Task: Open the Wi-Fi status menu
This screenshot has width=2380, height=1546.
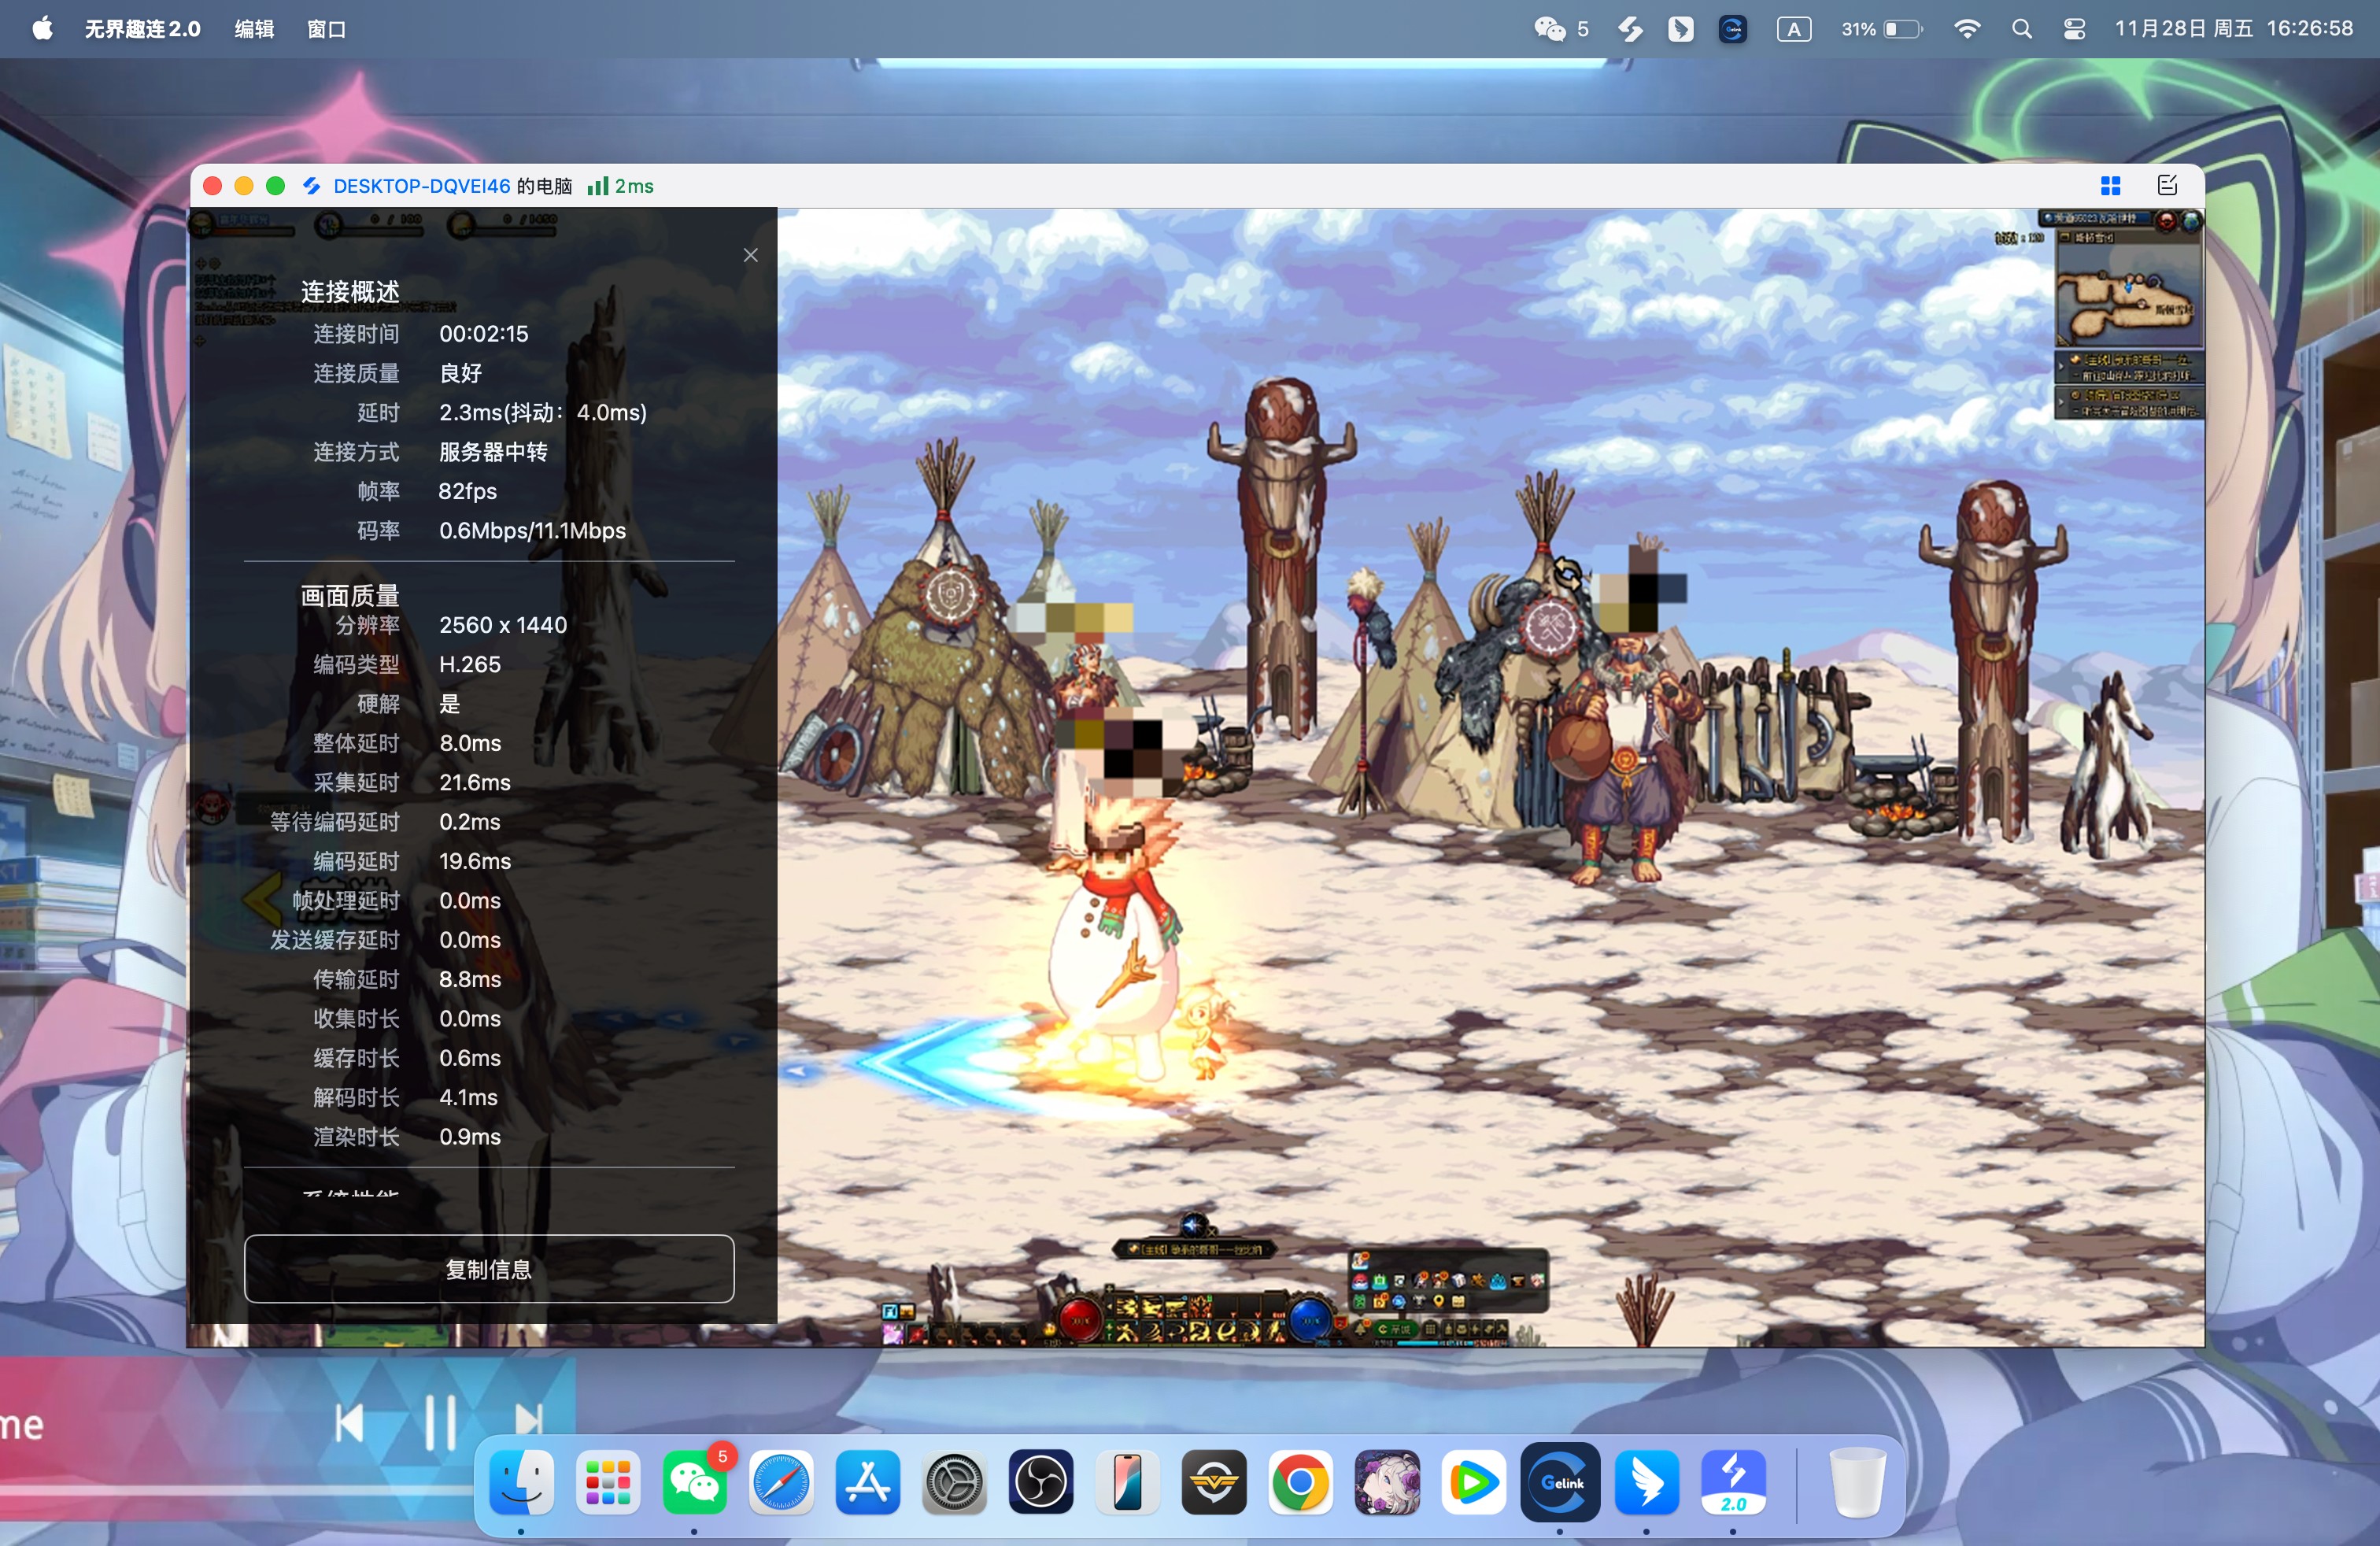Action: coord(1966,29)
